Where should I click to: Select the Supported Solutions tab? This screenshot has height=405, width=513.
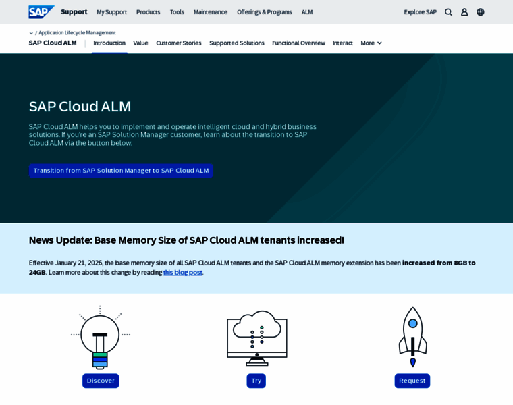click(237, 43)
